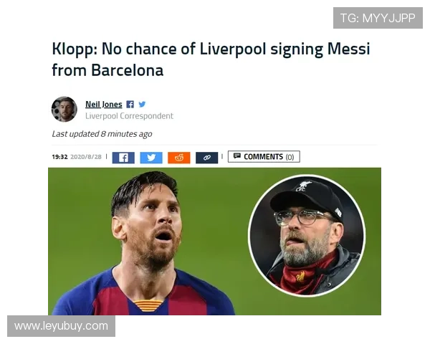Click the author's Facebook icon beside Neil Jones
Viewport: 430px width, 344px height.
point(130,104)
